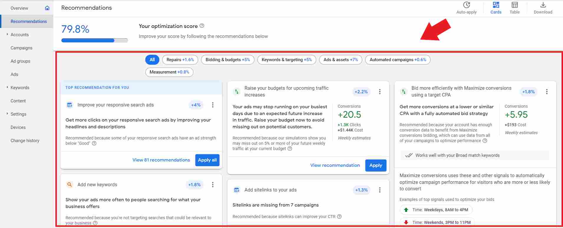
Task: Click View 81 recommendations link
Action: 161,160
